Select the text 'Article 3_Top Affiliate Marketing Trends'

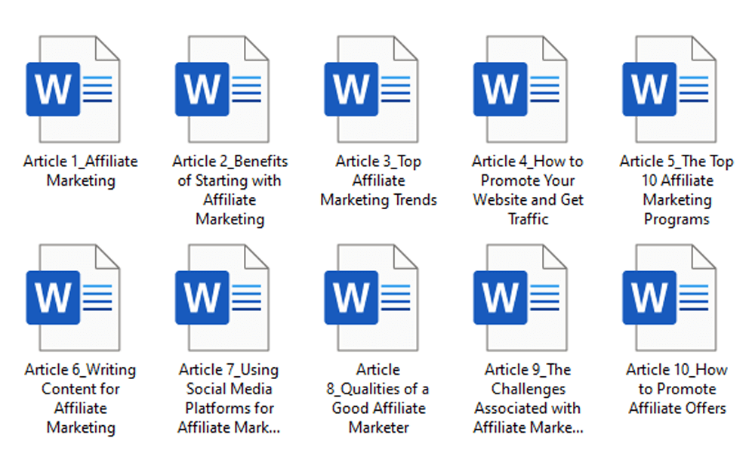pos(378,180)
